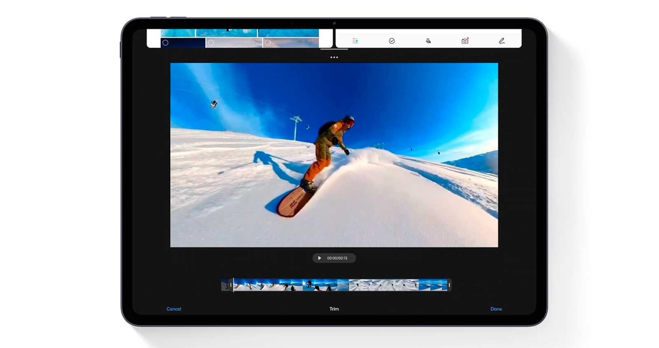Tick the middle gallery thumbnail's selection circle

tap(211, 42)
